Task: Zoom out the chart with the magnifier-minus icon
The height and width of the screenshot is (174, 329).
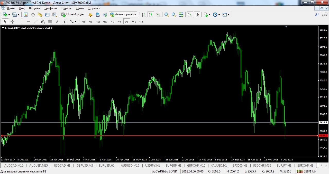Action: 174,15
